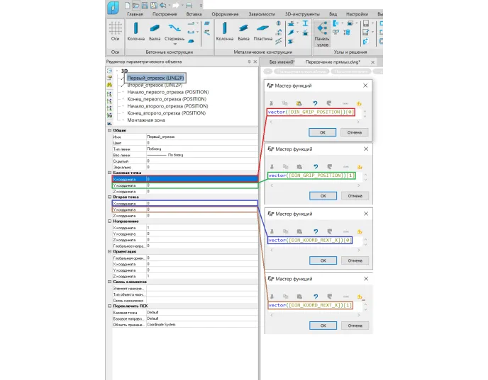Select Конец_первого_отрезка (POSITION) tree node
The height and width of the screenshot is (380, 488).
(x=167, y=99)
